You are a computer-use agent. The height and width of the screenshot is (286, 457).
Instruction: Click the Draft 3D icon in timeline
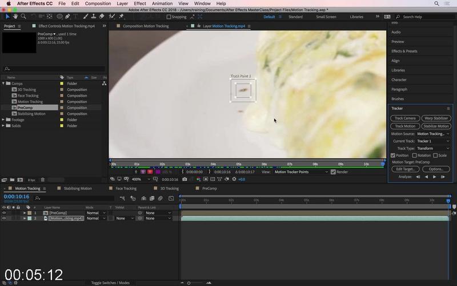[133, 198]
